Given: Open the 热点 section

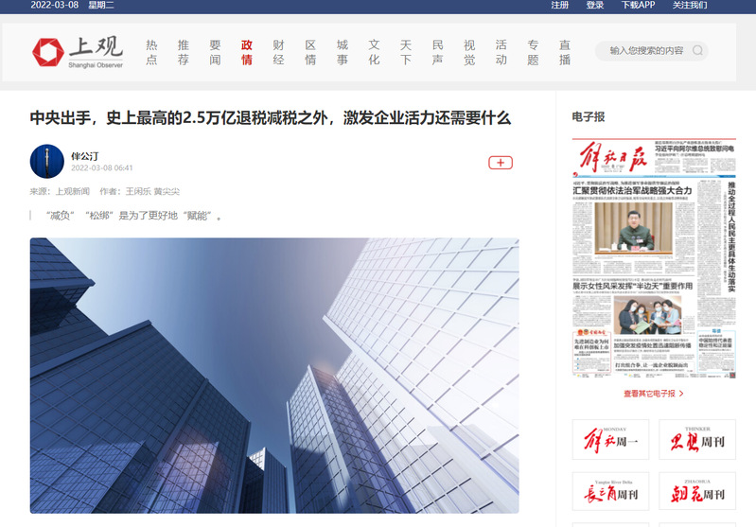Looking at the screenshot, I should pyautogui.click(x=151, y=52).
